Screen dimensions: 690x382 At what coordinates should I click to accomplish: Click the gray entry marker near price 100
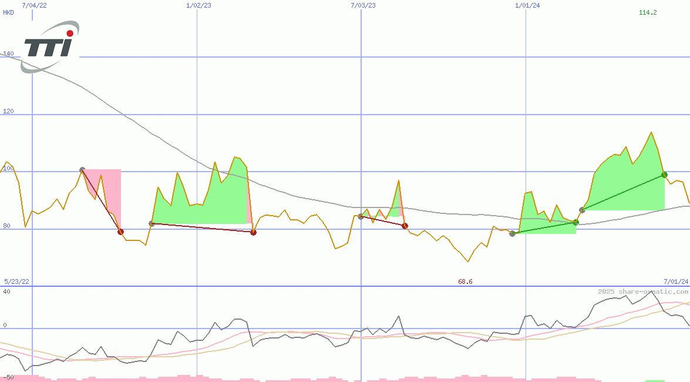click(82, 170)
